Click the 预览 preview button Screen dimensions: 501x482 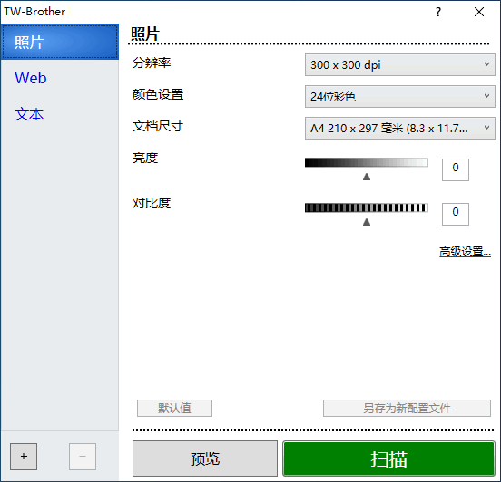(x=205, y=458)
